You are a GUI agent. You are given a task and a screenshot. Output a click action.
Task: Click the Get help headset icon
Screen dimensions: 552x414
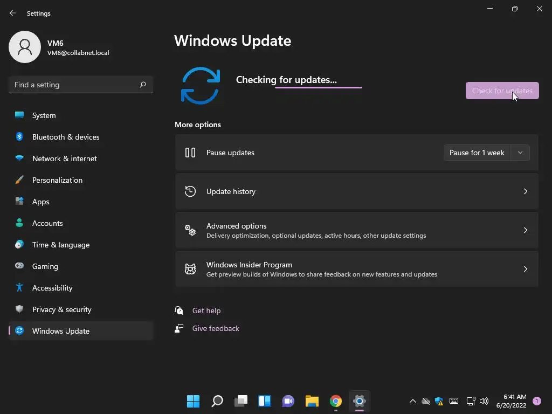179,310
